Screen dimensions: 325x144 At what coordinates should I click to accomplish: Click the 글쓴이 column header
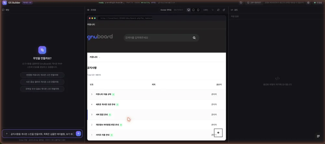(219, 84)
